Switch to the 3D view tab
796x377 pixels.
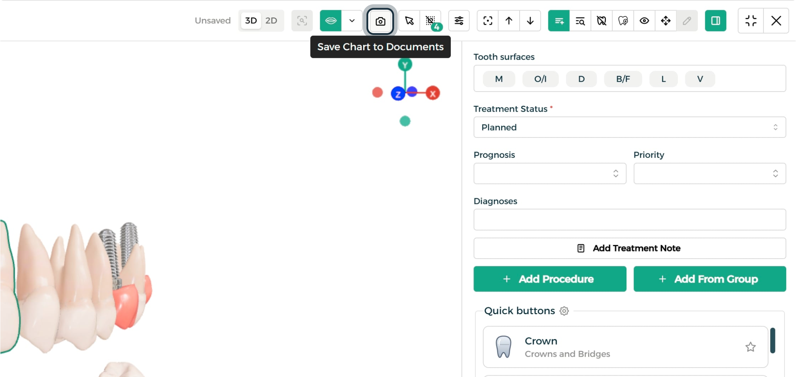[x=251, y=21]
